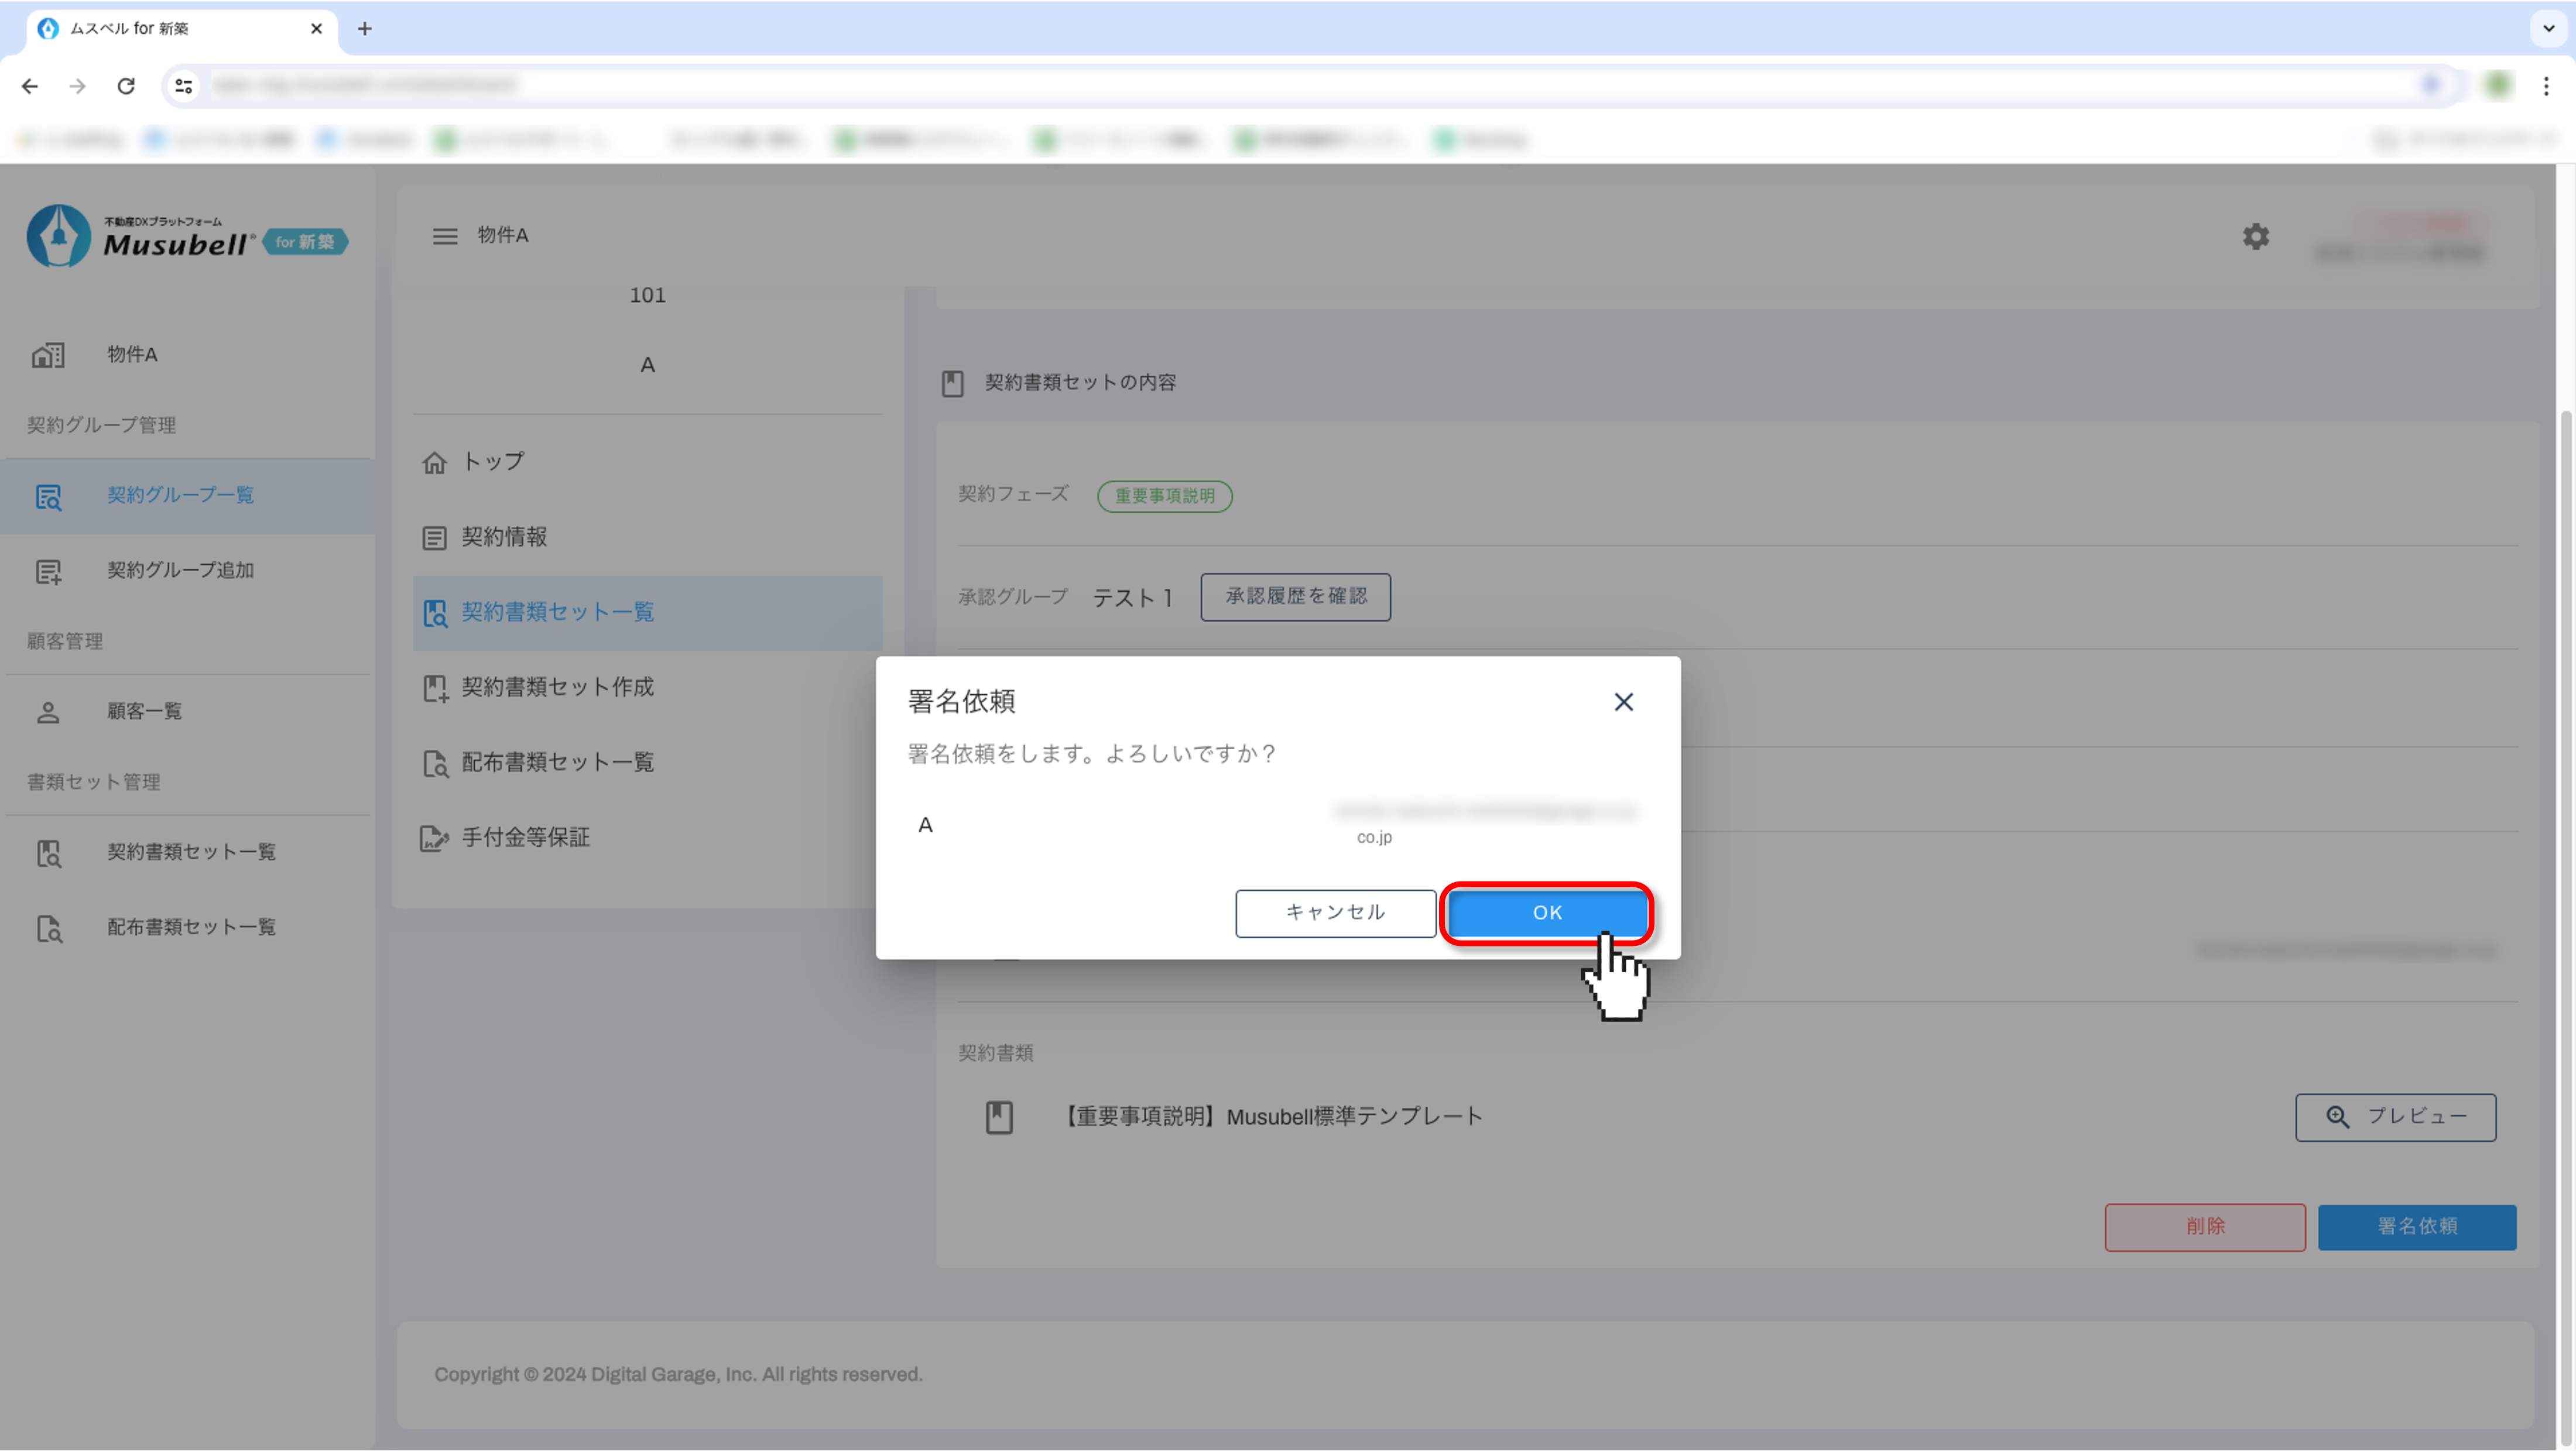
Task: Open a new browser tab
Action: pyautogui.click(x=365, y=29)
